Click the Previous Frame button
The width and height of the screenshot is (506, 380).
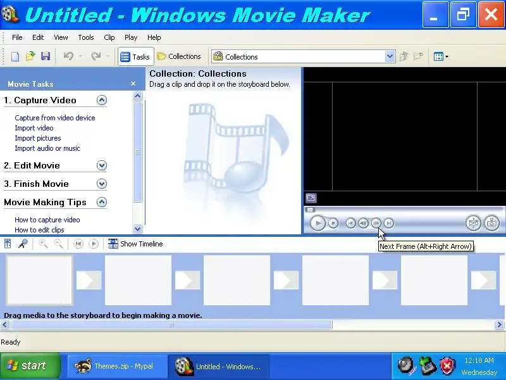[363, 223]
